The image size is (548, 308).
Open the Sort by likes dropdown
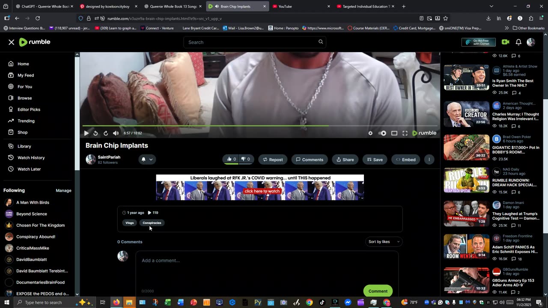[384, 242]
